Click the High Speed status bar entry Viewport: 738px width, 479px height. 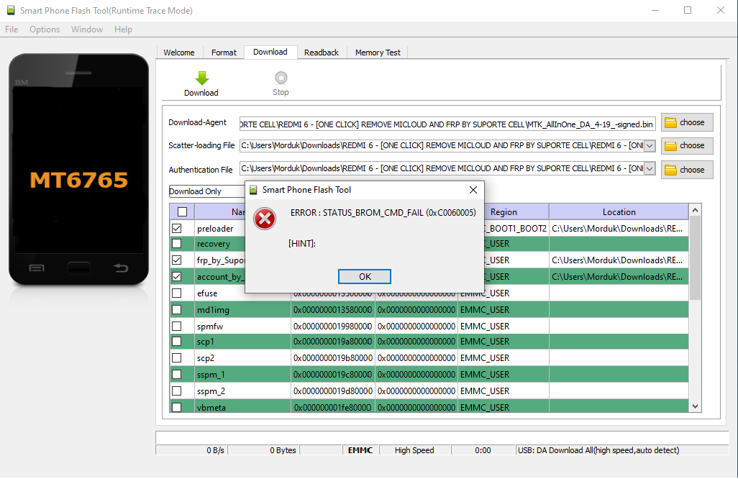coord(414,450)
